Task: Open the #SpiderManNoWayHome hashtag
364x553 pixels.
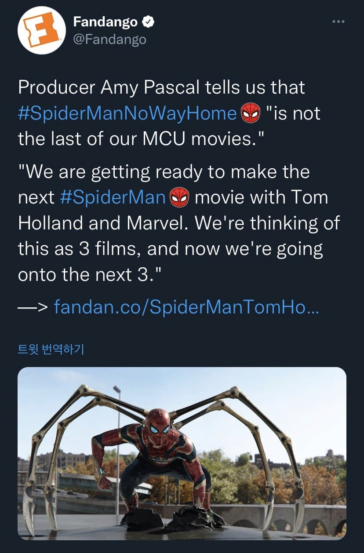Action: (x=127, y=113)
